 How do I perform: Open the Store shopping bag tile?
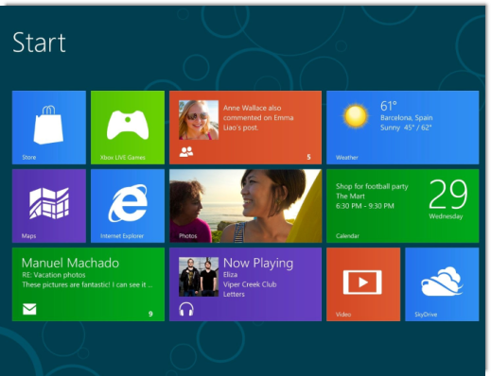click(x=49, y=128)
